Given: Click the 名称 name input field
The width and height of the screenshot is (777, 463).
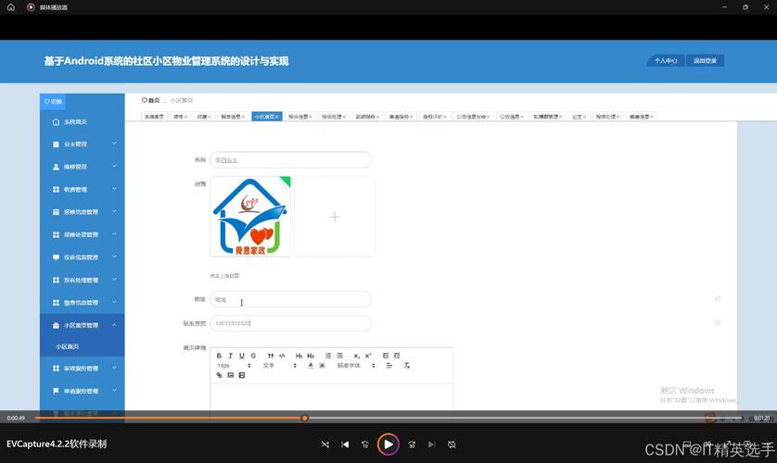Looking at the screenshot, I should pyautogui.click(x=291, y=160).
